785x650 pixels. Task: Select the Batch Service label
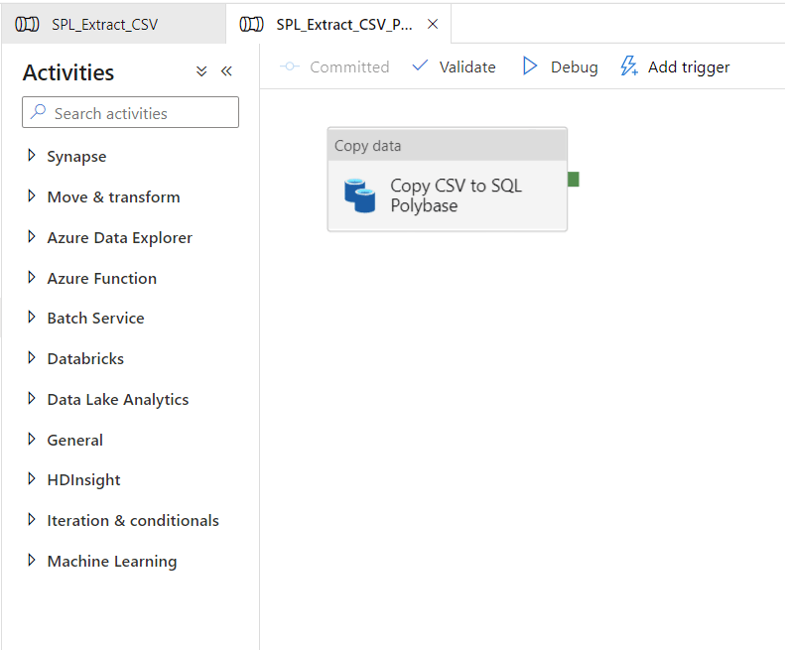pyautogui.click(x=95, y=318)
